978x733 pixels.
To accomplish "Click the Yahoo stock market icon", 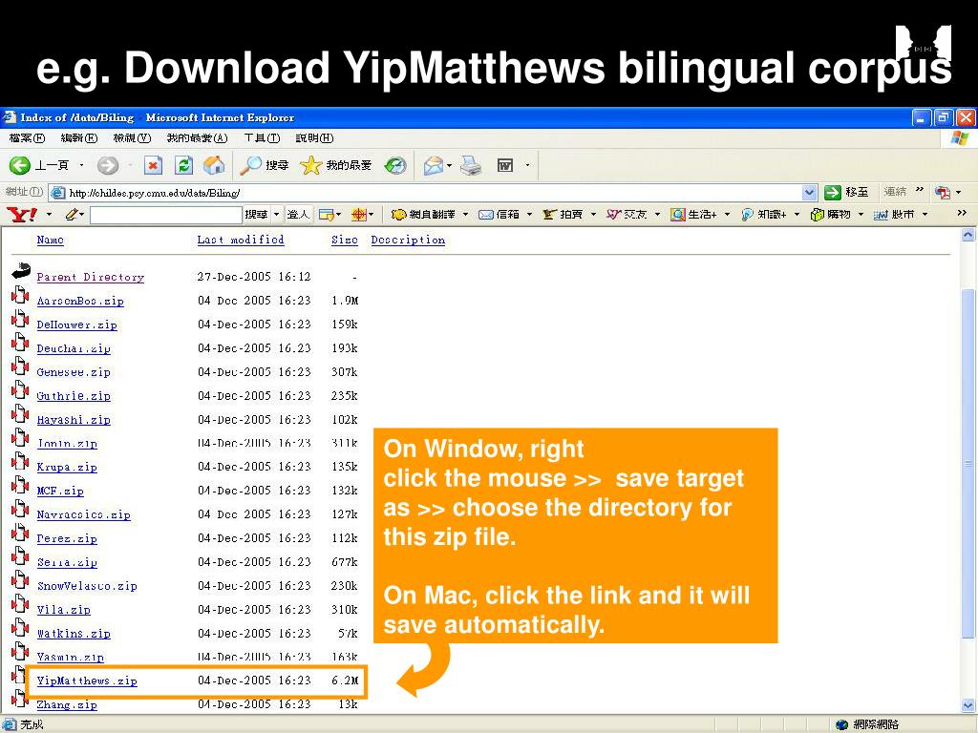I will [x=880, y=215].
